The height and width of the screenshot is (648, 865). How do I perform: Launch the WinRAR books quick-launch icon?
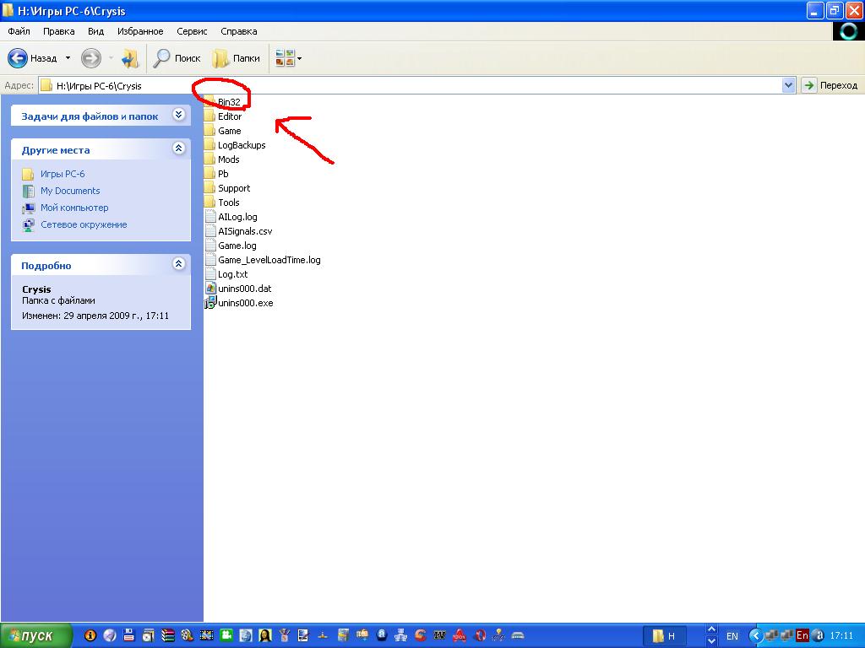click(168, 635)
